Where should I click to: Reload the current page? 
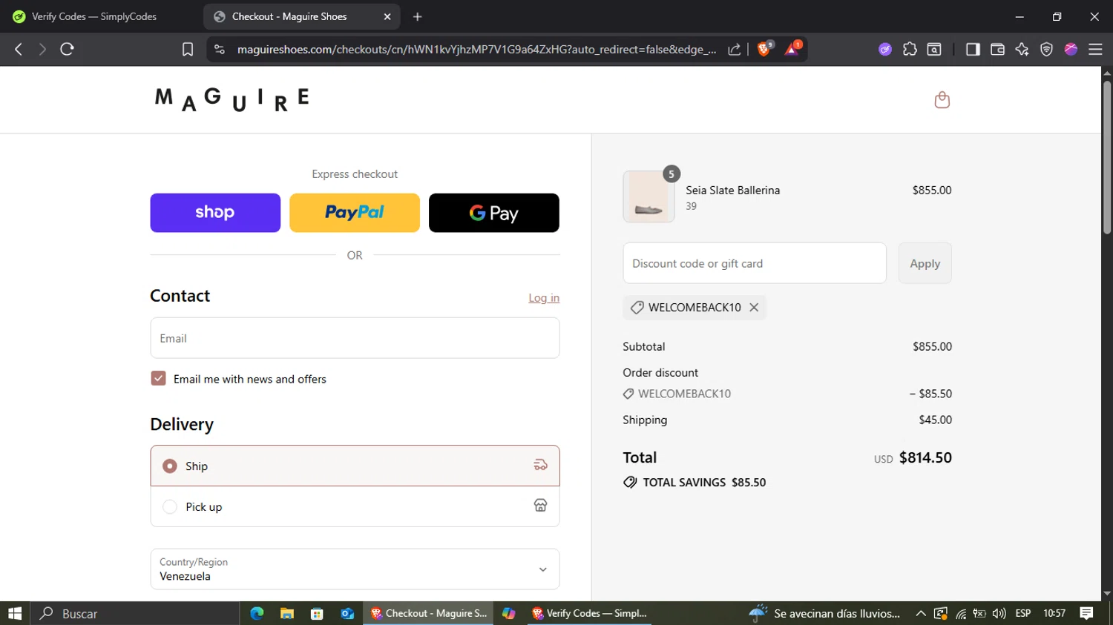(67, 49)
